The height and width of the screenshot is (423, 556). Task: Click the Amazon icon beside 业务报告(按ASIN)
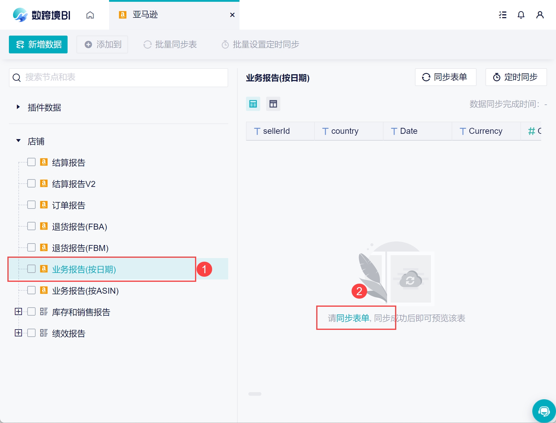44,290
